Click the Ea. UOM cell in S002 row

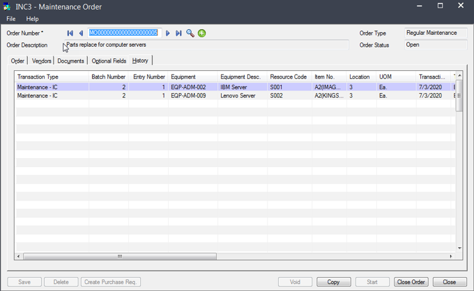pos(396,96)
